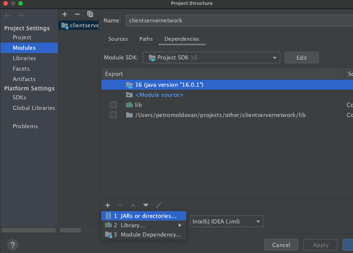
Task: Go back with left arrow
Action: [x=7, y=15]
